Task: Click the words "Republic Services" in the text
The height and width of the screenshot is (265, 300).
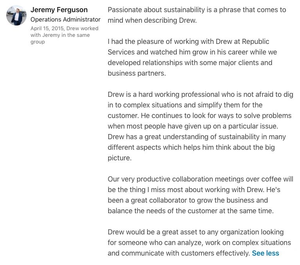Action: (256, 42)
